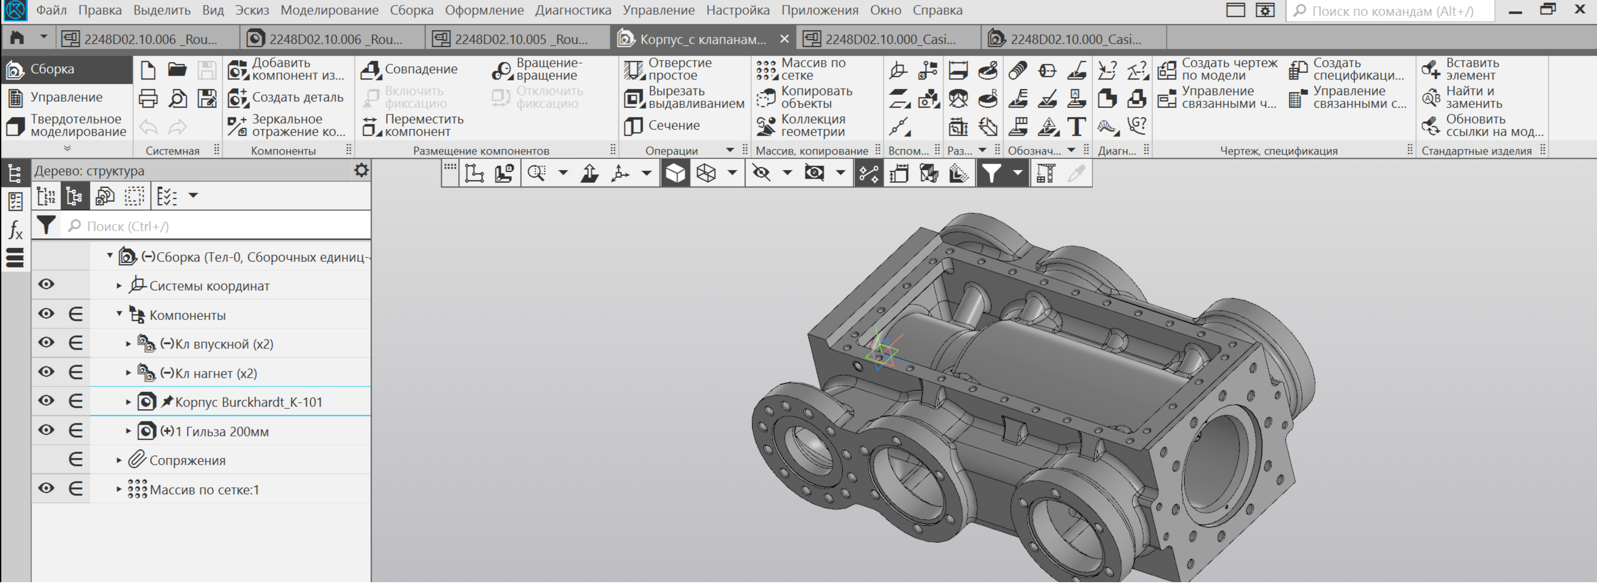
Task: Expand the Системы координат tree node
Action: click(x=119, y=286)
